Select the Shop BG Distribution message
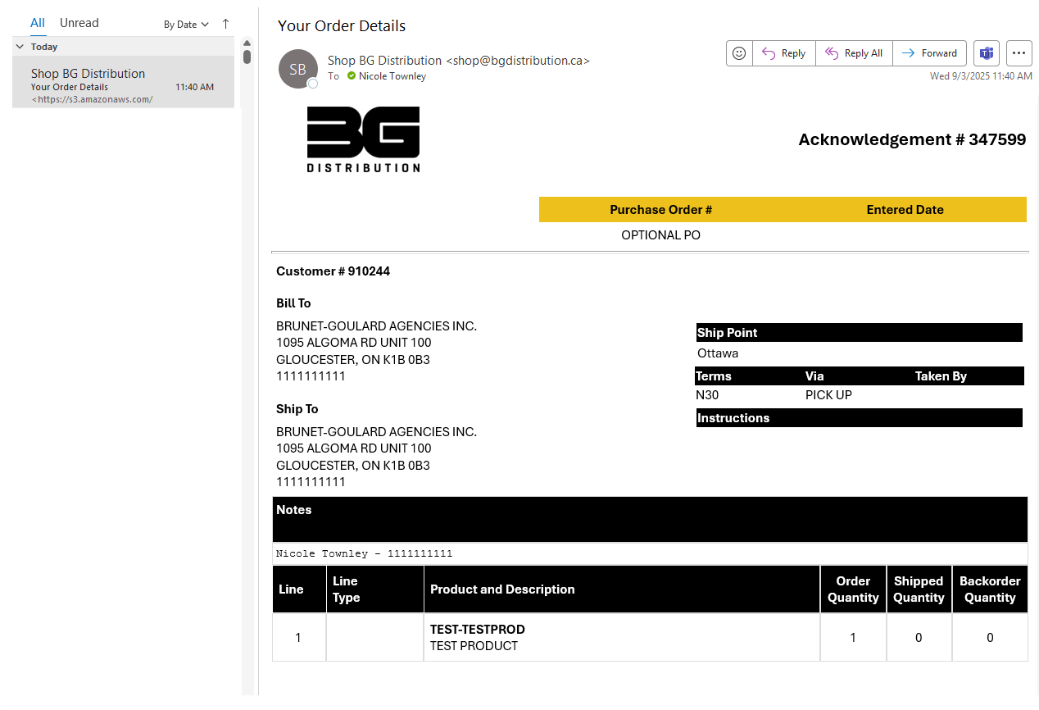1039x710 pixels. [123, 82]
